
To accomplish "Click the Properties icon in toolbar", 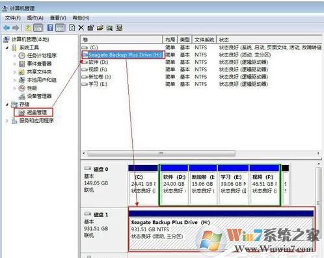I will pos(90,28).
